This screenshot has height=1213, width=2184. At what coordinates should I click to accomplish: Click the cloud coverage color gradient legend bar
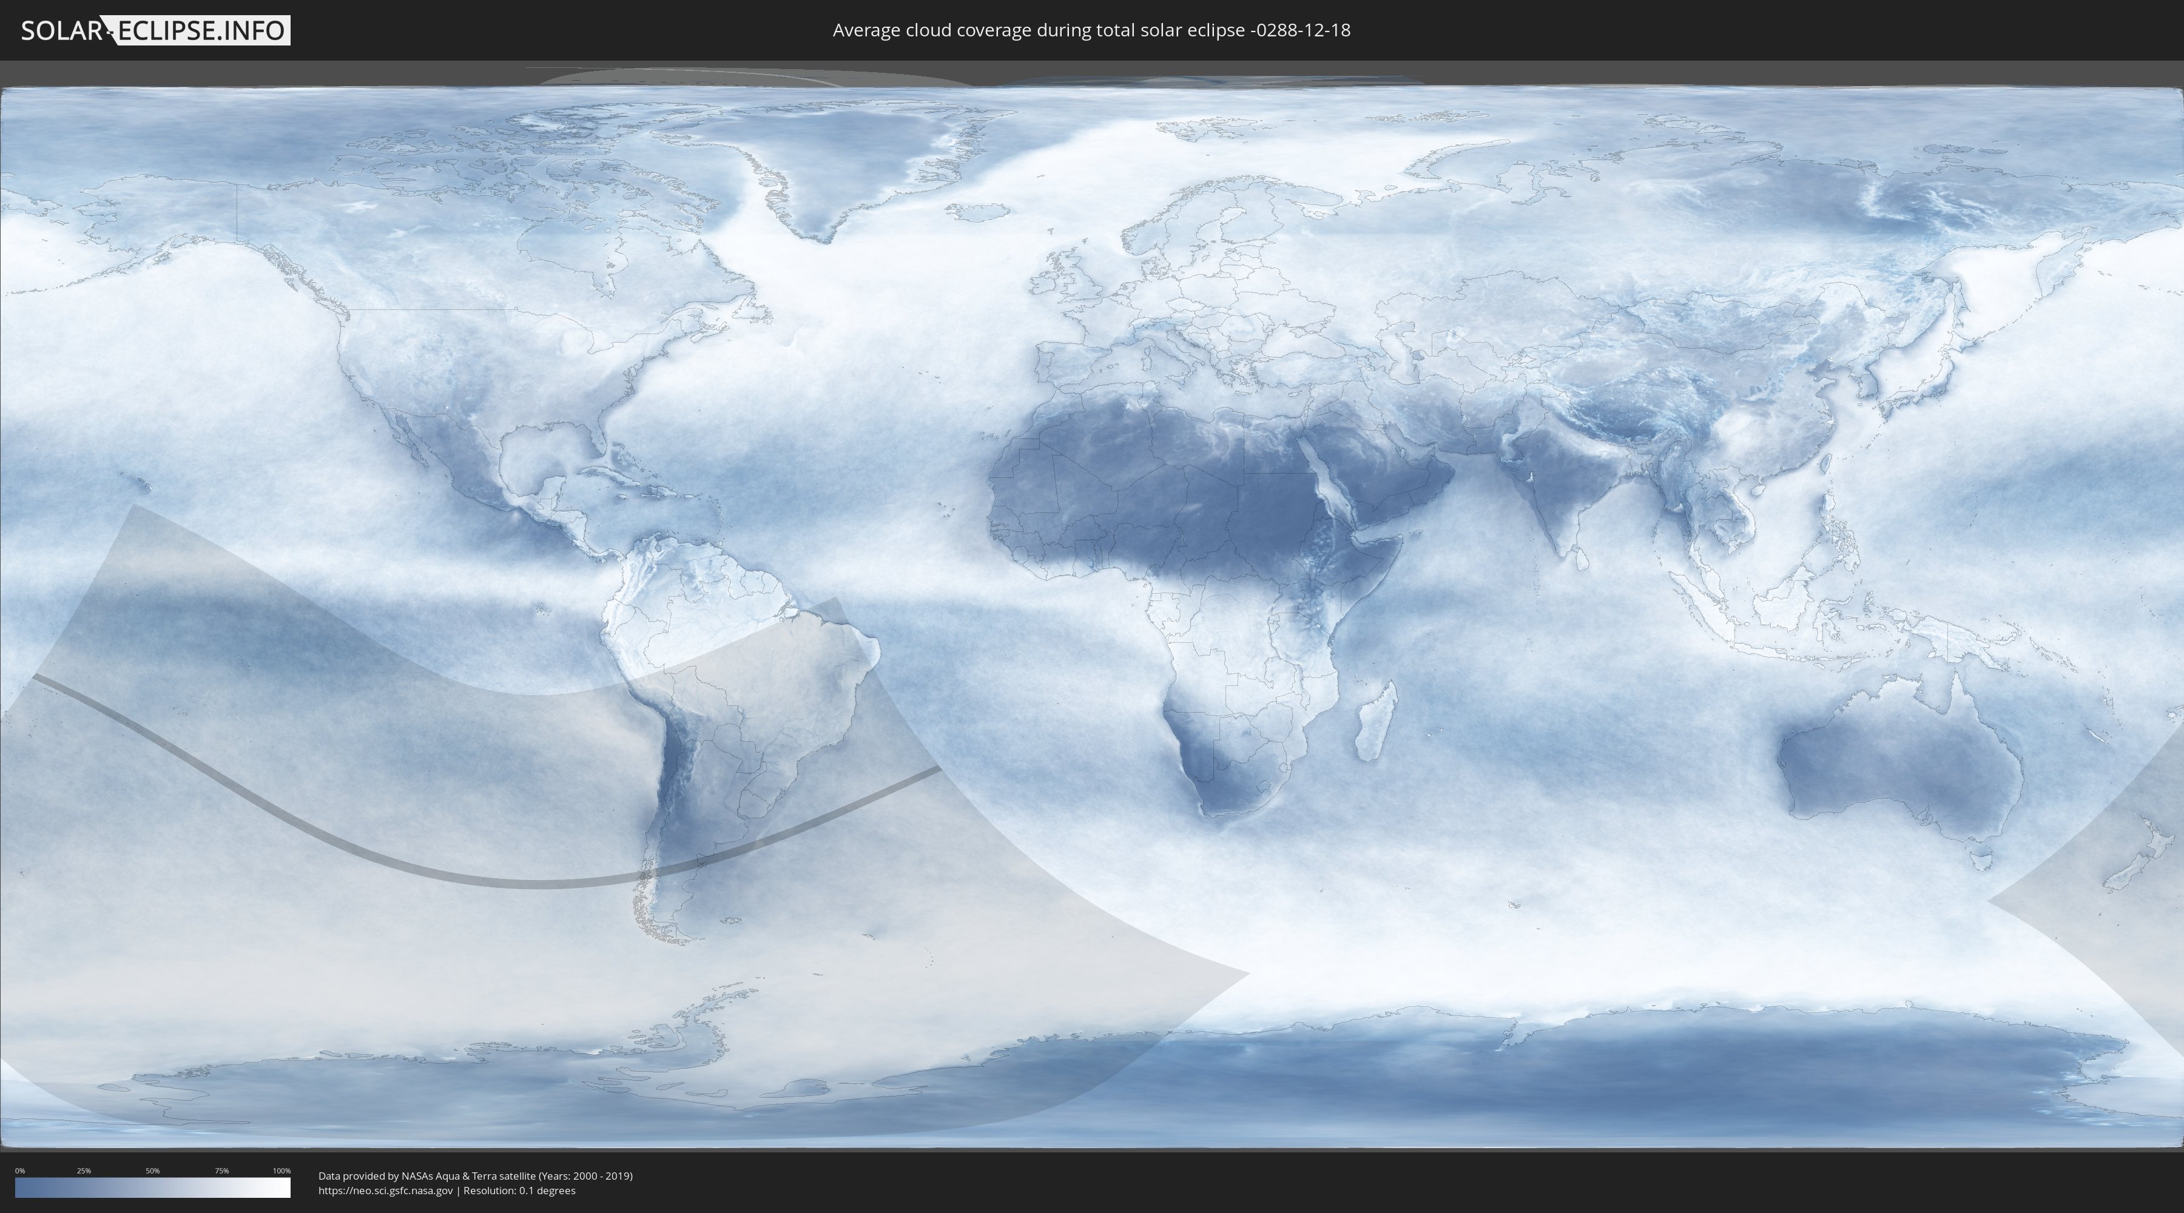[153, 1188]
